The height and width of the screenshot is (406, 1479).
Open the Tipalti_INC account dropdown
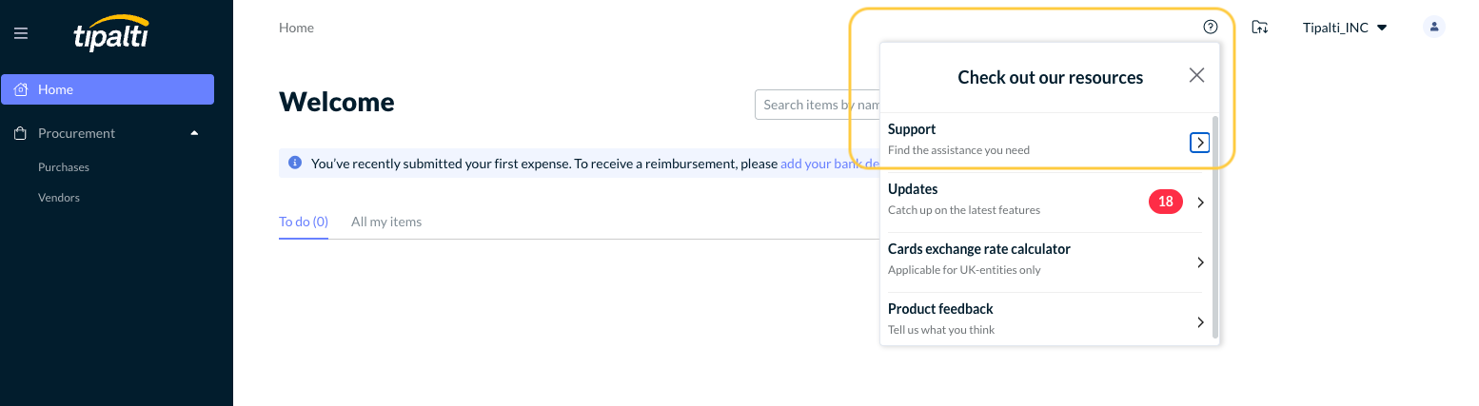coord(1344,28)
